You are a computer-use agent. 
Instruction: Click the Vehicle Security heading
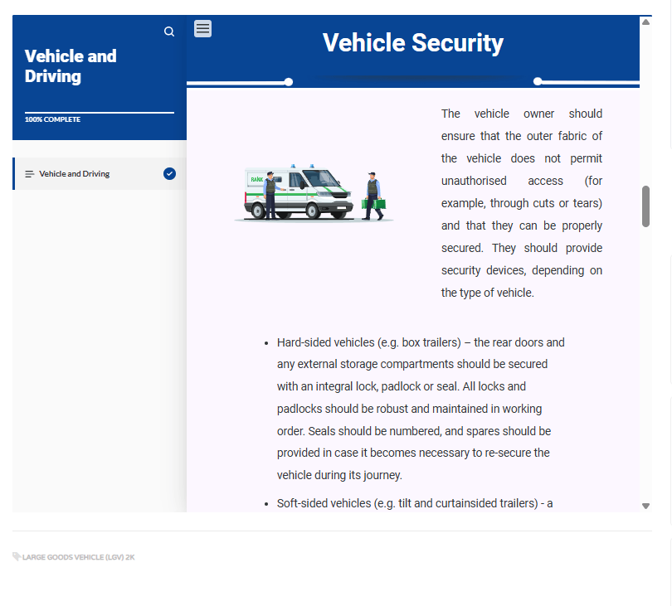[412, 43]
